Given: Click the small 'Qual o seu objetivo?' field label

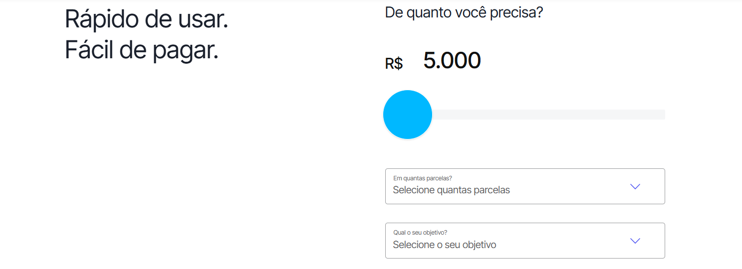Looking at the screenshot, I should (420, 233).
